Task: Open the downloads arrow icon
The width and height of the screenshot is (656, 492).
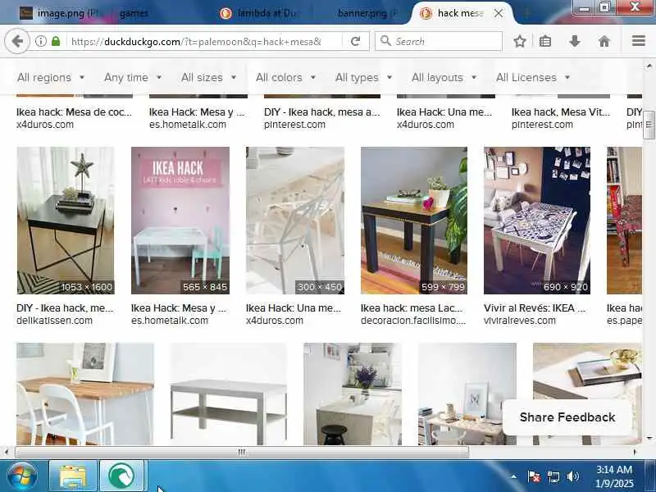Action: pyautogui.click(x=575, y=41)
